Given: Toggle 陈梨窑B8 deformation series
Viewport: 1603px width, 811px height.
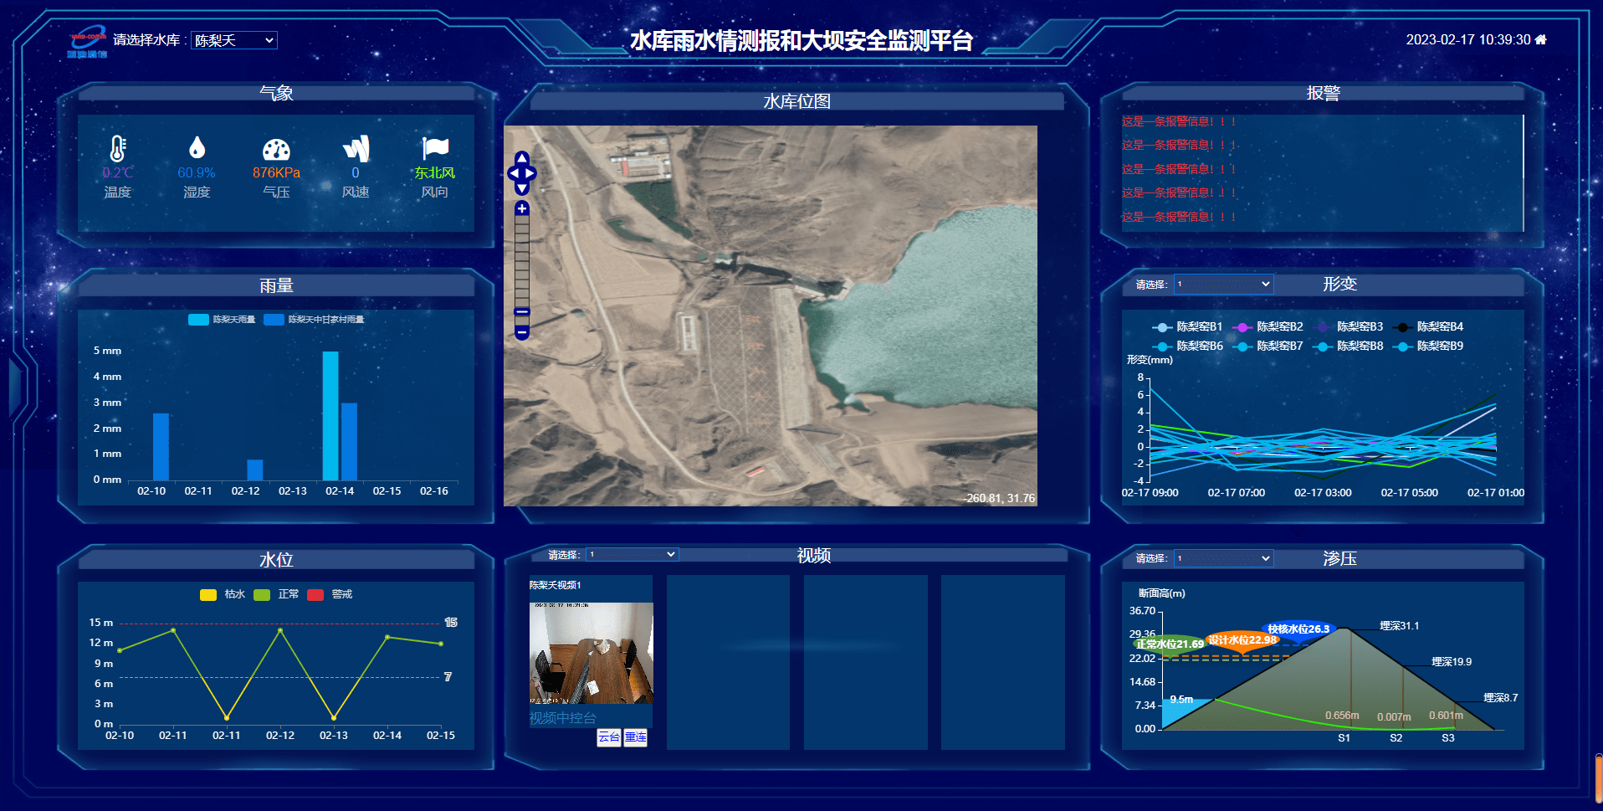Looking at the screenshot, I should point(1348,346).
